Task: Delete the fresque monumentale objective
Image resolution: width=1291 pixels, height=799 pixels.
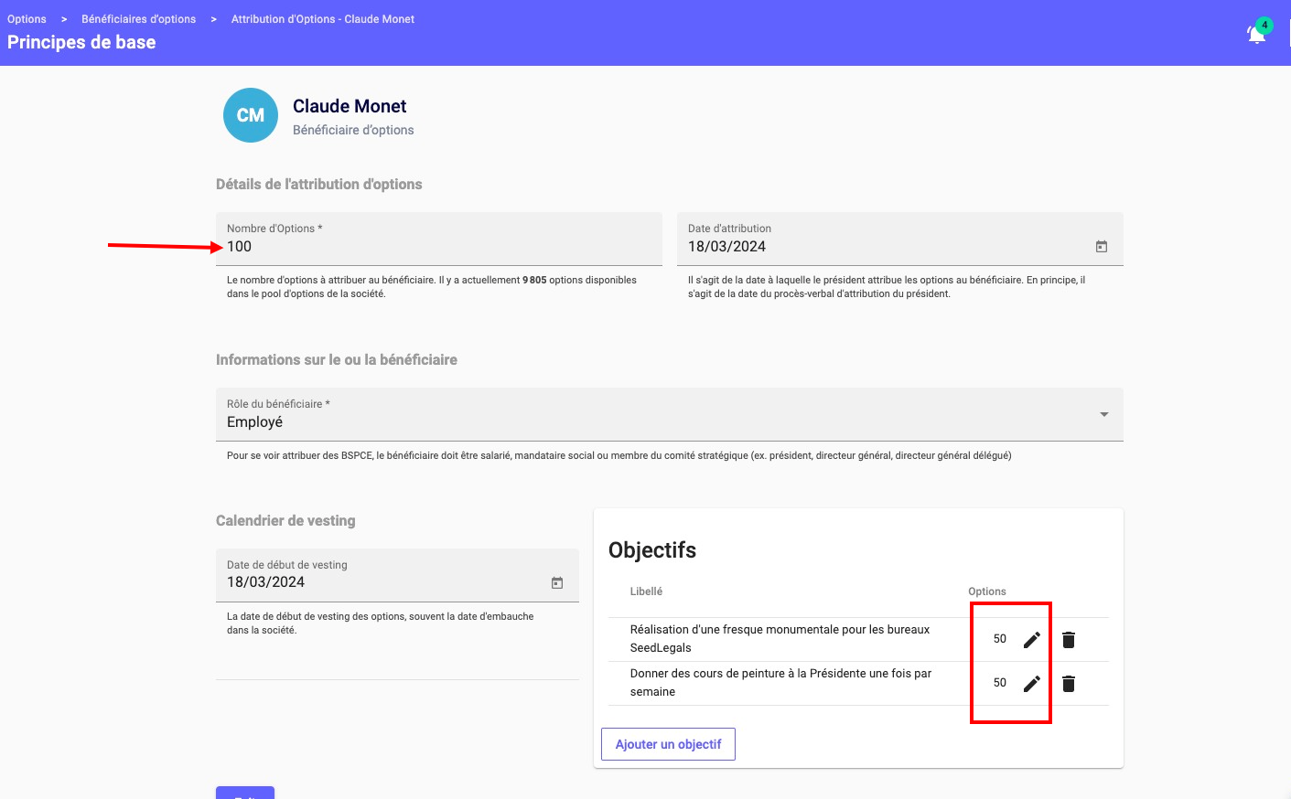Action: (1068, 640)
